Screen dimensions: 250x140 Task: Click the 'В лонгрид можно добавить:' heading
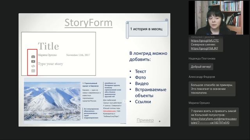pyautogui.click(x=148, y=56)
